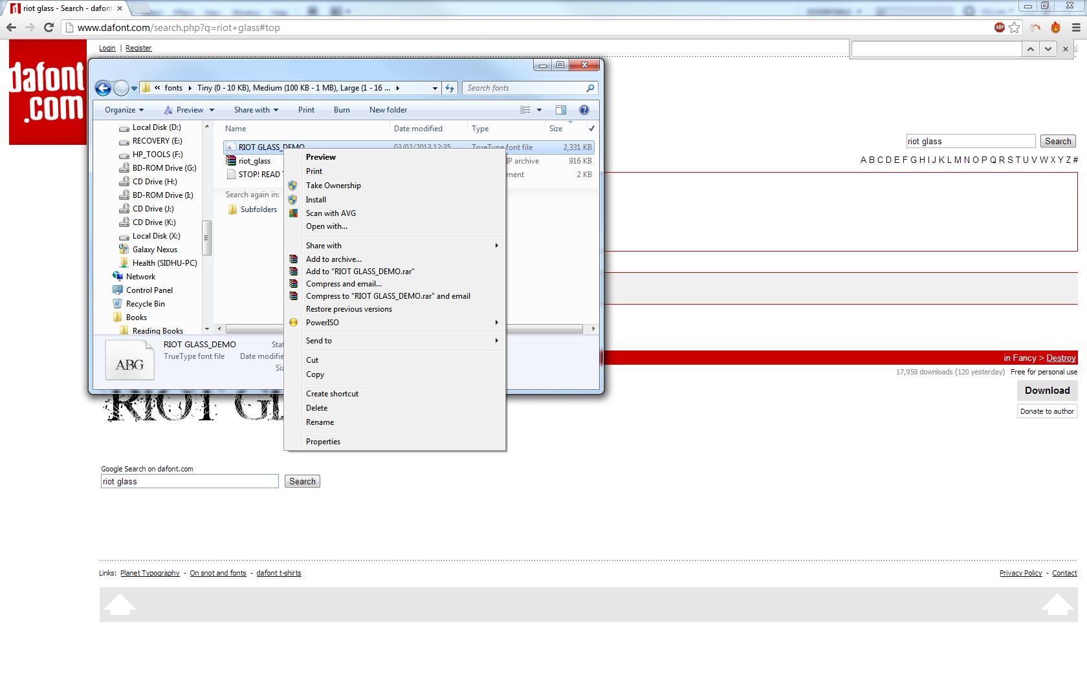
Task: Choose Install from context menu
Action: (x=316, y=200)
